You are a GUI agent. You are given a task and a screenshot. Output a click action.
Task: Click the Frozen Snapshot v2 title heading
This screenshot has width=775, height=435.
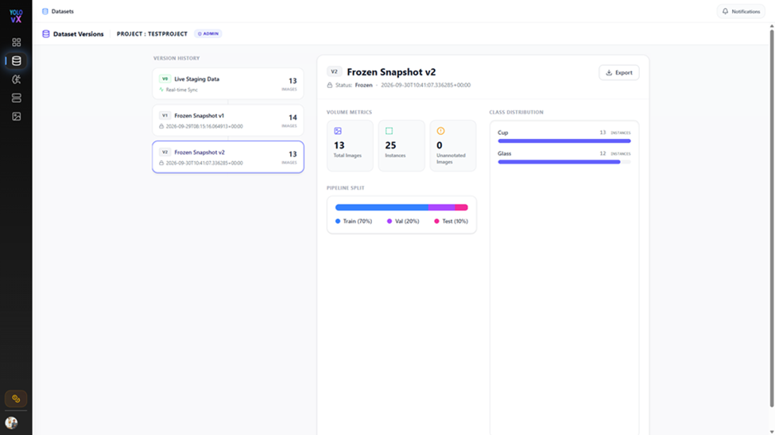tap(391, 72)
